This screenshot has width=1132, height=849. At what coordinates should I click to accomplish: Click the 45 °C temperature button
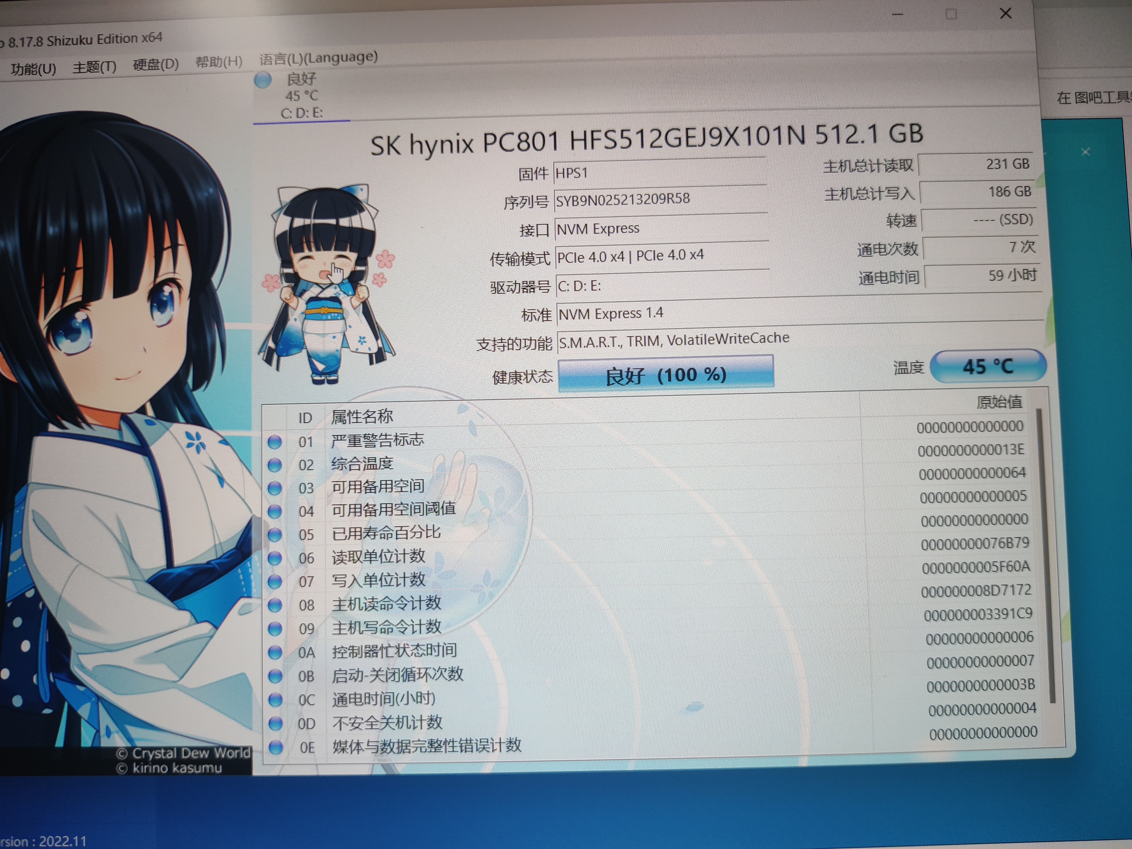pos(988,366)
